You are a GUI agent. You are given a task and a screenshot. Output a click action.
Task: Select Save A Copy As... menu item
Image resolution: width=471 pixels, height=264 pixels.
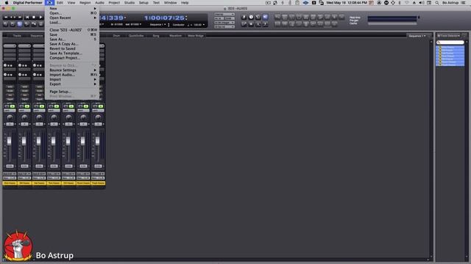tap(72, 44)
